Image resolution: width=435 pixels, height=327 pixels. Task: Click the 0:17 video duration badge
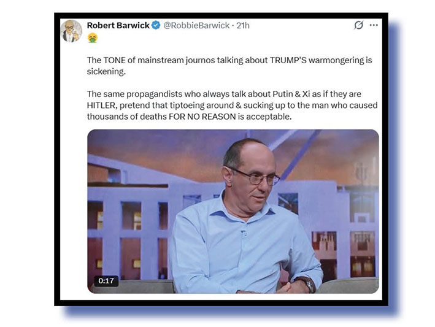click(106, 281)
